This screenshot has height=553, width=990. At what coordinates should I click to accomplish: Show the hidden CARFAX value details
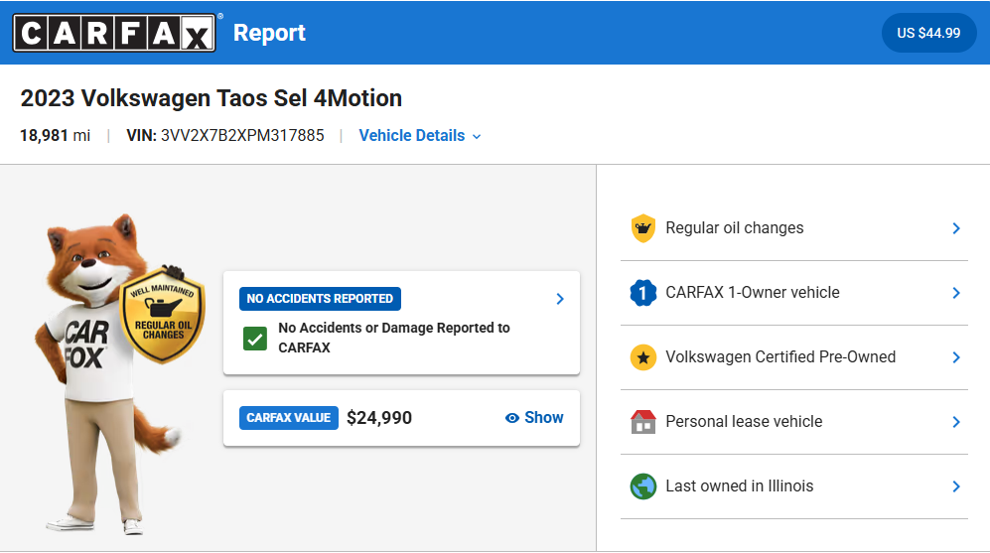(534, 418)
